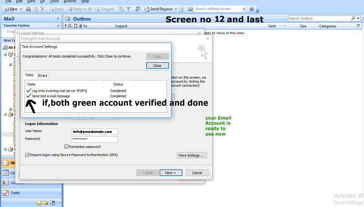Click the Close button in Test Account Settings
364x207 pixels.
(x=157, y=66)
